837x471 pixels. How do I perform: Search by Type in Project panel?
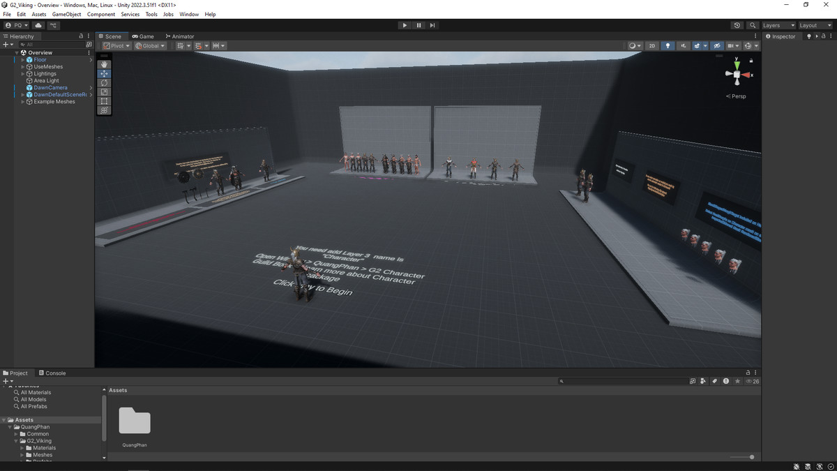[703, 381]
